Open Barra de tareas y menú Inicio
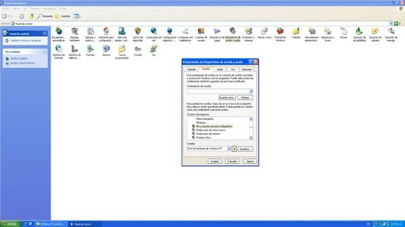Screen dimensions: 405x227 pos(121,34)
